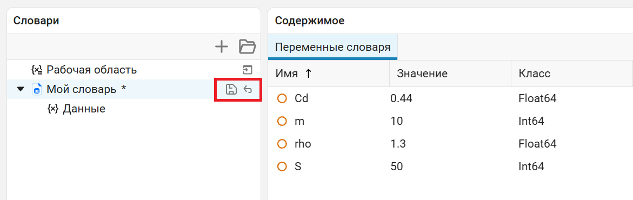633x200 pixels.
Task: Click the orange circle icon beside m
Action: (x=282, y=121)
